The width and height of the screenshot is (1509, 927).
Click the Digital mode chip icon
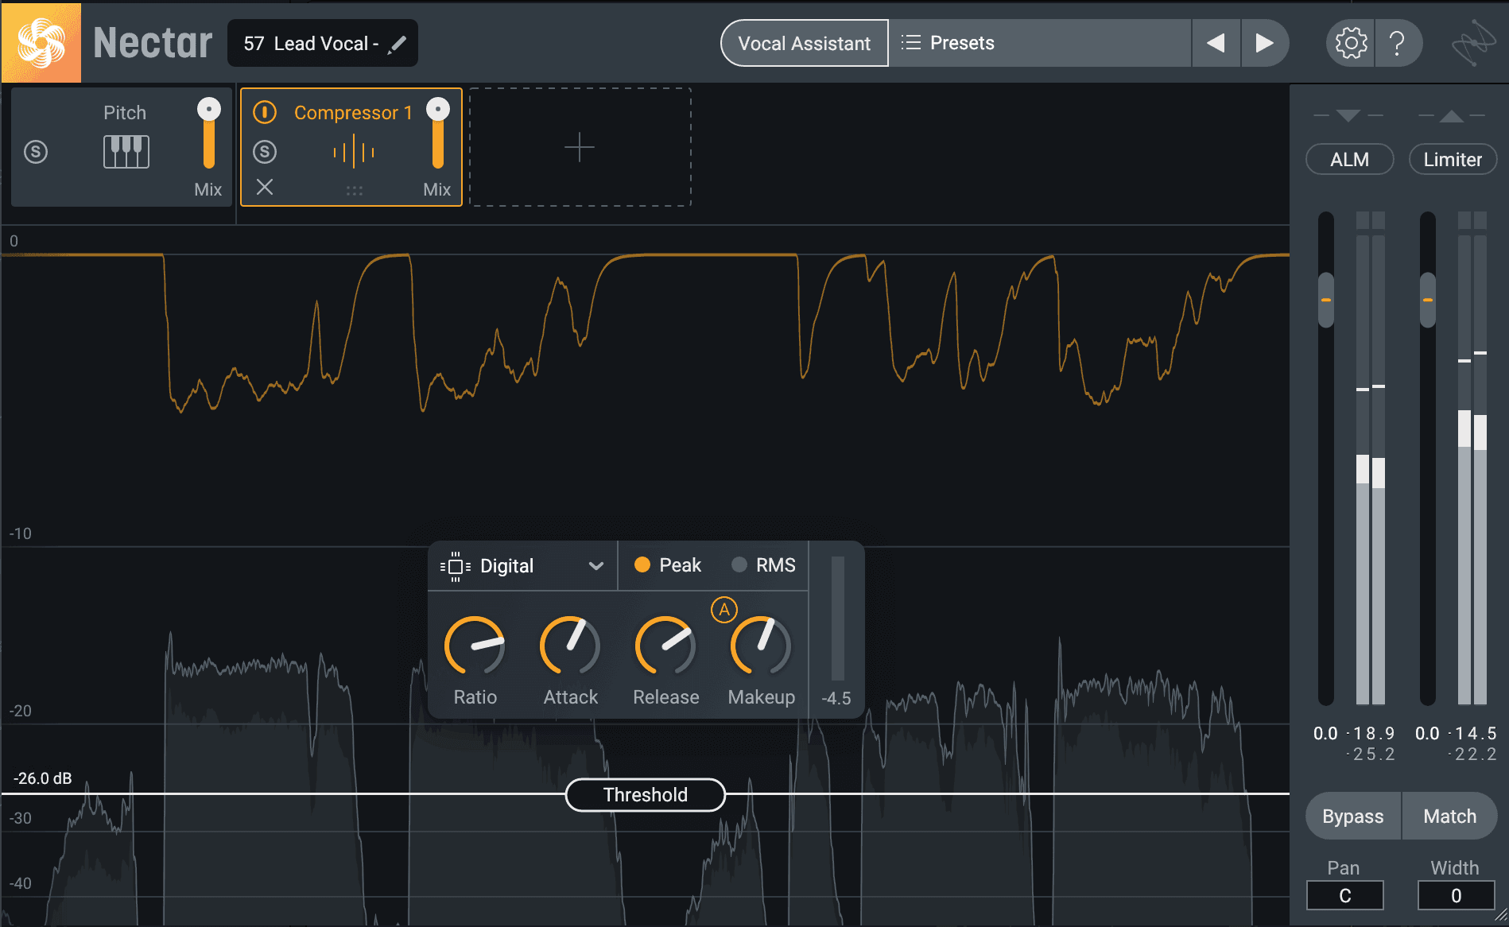[x=455, y=566]
